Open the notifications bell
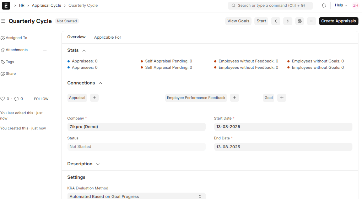Viewport: 362px width, 199px height. point(324,6)
